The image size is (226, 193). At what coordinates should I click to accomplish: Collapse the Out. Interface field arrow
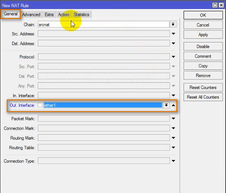click(x=173, y=105)
